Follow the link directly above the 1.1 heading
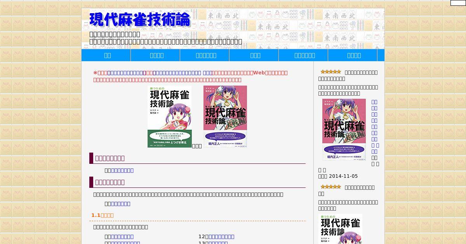Screen dimensions: 466x244 click(x=120, y=204)
